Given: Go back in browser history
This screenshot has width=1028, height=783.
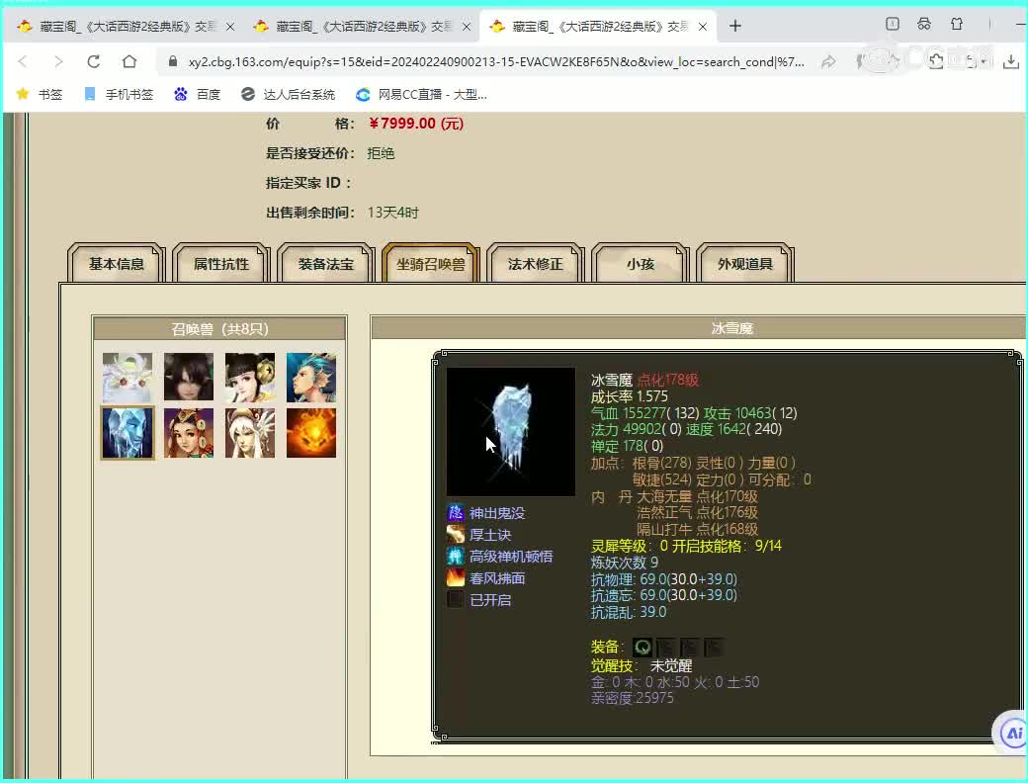Looking at the screenshot, I should coord(23,61).
